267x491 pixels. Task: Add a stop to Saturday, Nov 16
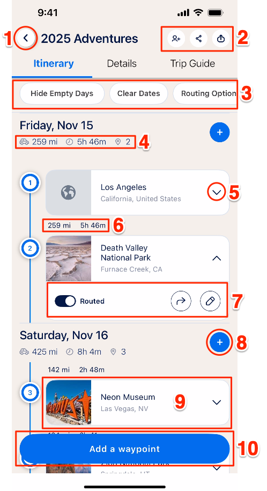219,342
